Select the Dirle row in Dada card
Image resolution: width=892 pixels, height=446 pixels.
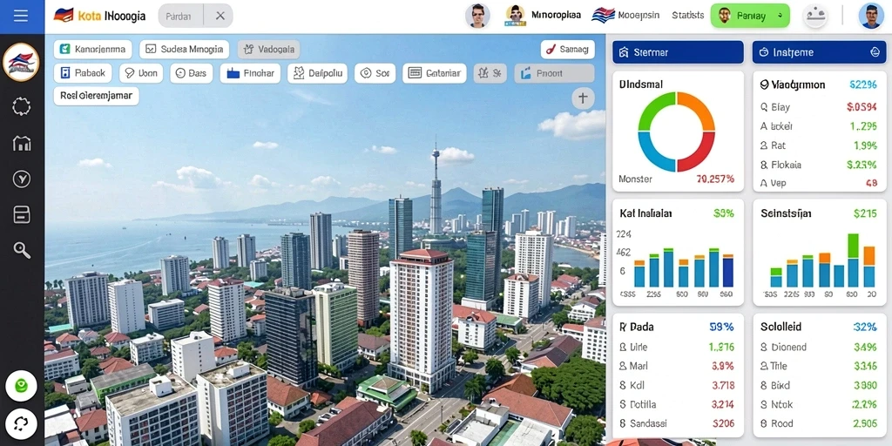(677, 347)
